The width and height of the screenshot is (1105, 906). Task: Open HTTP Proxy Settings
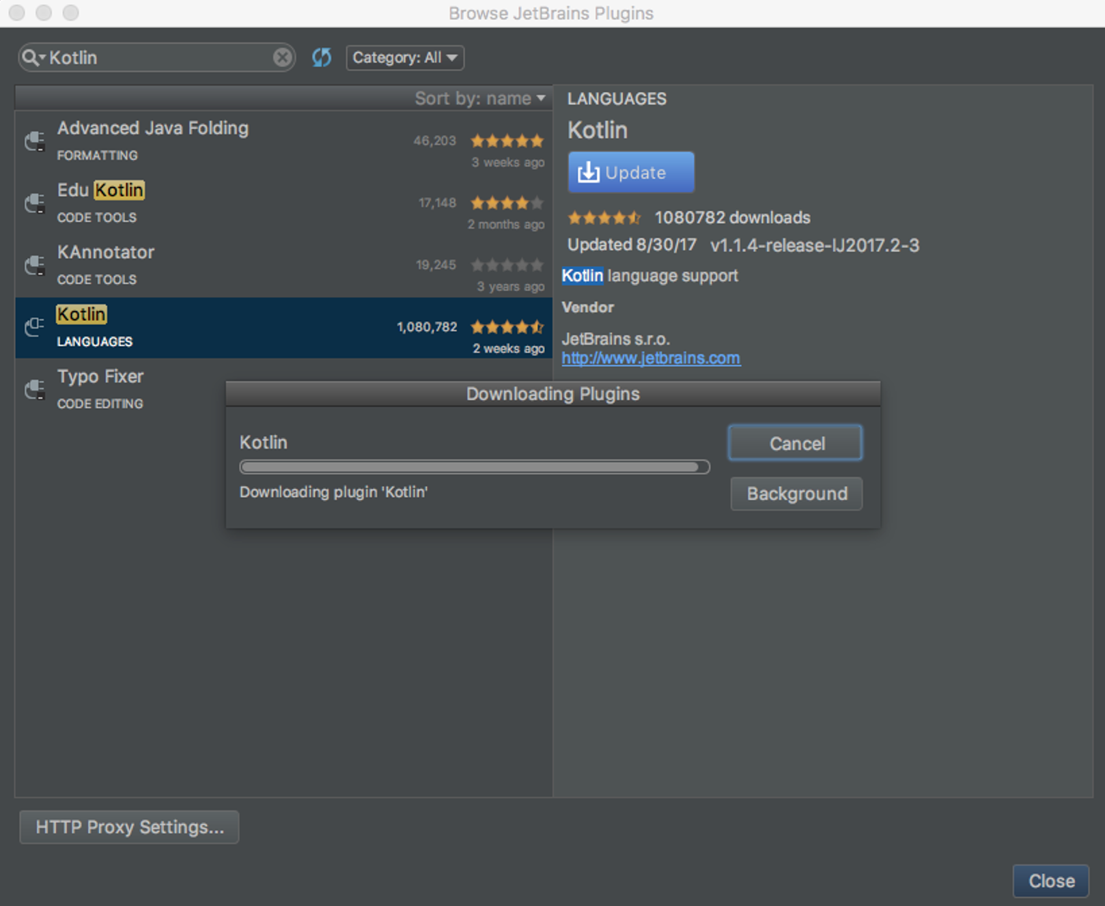click(129, 827)
